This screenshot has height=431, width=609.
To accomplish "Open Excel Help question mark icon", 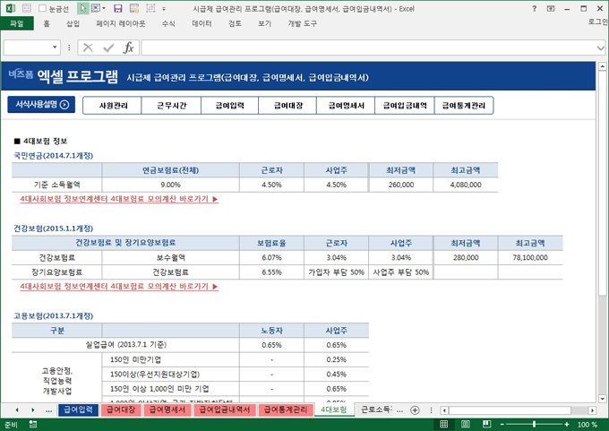I will click(535, 8).
